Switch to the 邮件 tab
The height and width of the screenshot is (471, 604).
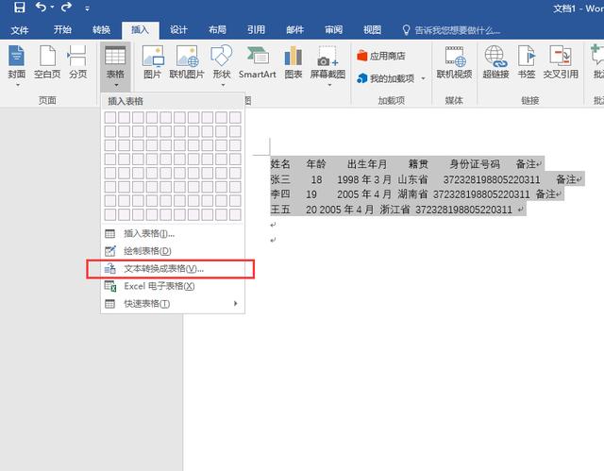coord(294,30)
